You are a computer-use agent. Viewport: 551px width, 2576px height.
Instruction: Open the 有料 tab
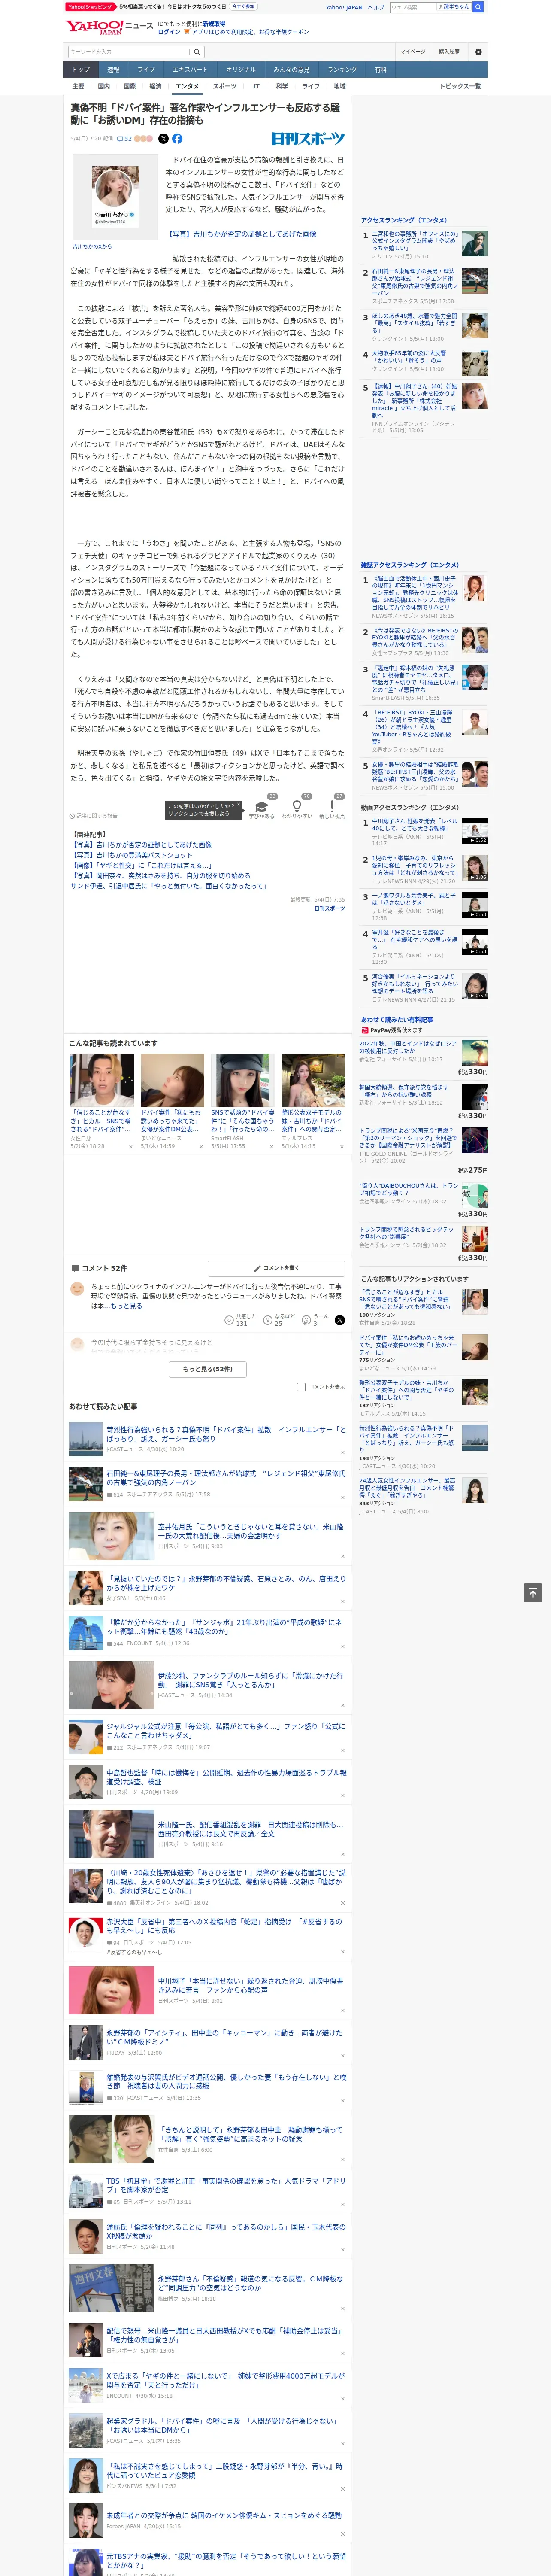(x=380, y=70)
